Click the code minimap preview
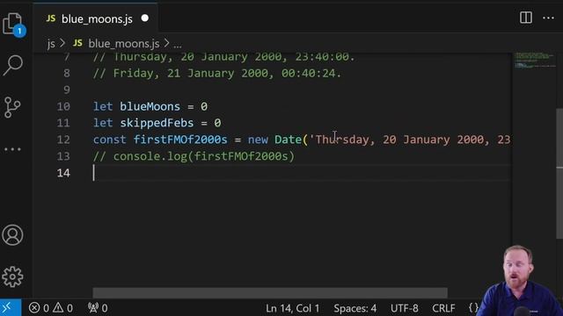Screen dimensions: 563x316 534,61
